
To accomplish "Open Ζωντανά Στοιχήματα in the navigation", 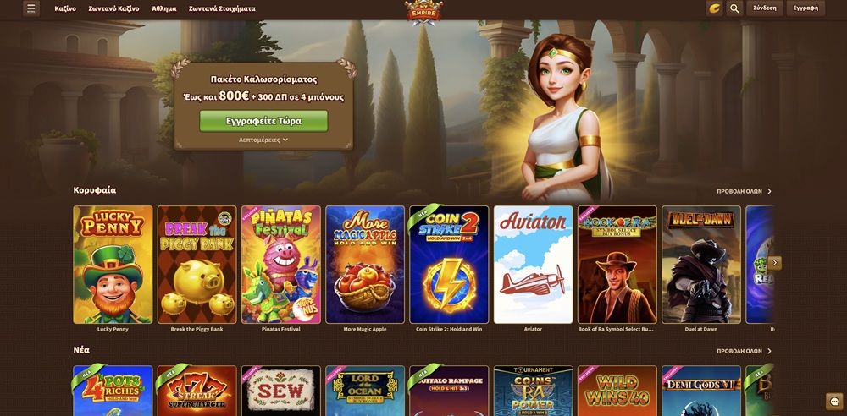I will click(x=222, y=8).
